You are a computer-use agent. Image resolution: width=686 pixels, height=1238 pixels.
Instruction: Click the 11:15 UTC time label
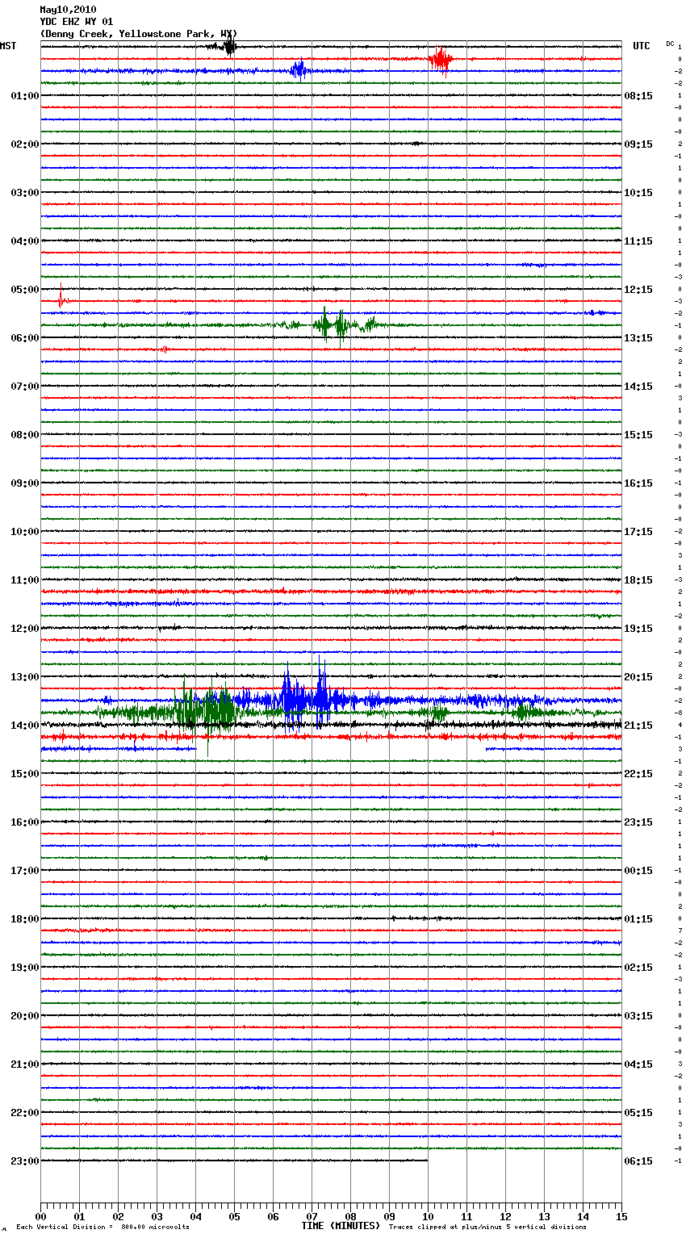(x=638, y=241)
